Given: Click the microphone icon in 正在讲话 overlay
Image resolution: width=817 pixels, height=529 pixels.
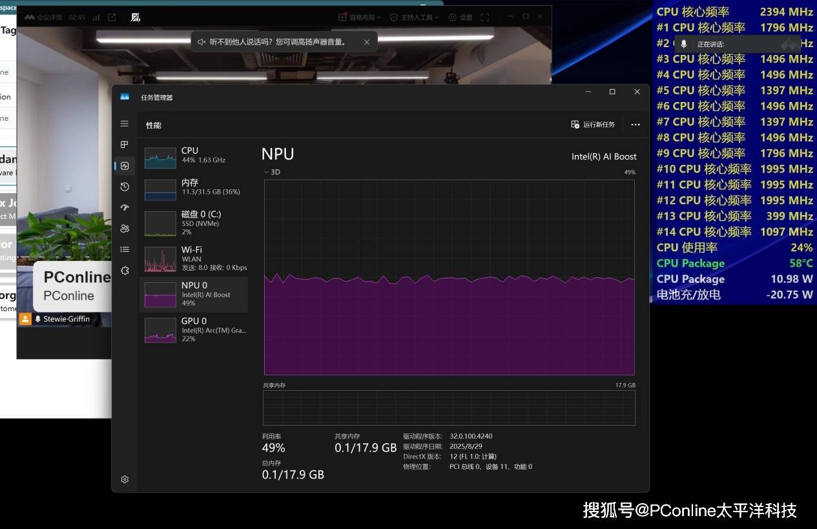Looking at the screenshot, I should pyautogui.click(x=684, y=44).
